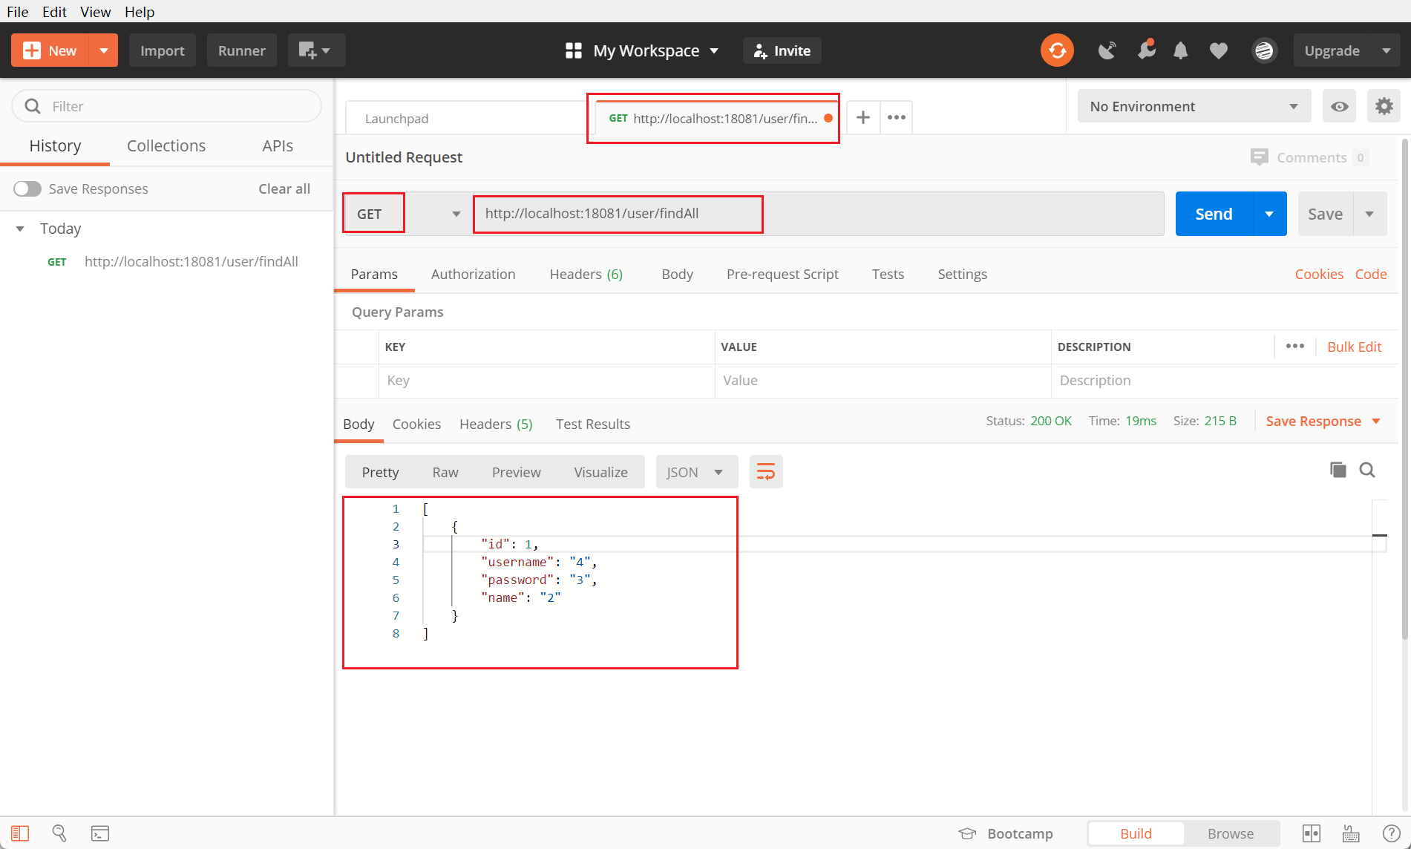
Task: Open the Save Response dropdown
Action: click(x=1323, y=421)
